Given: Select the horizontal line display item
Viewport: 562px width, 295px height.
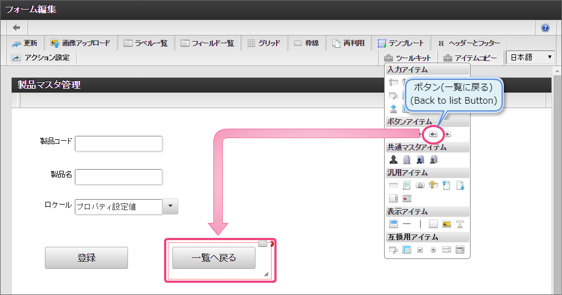Looking at the screenshot, I should pos(407,224).
